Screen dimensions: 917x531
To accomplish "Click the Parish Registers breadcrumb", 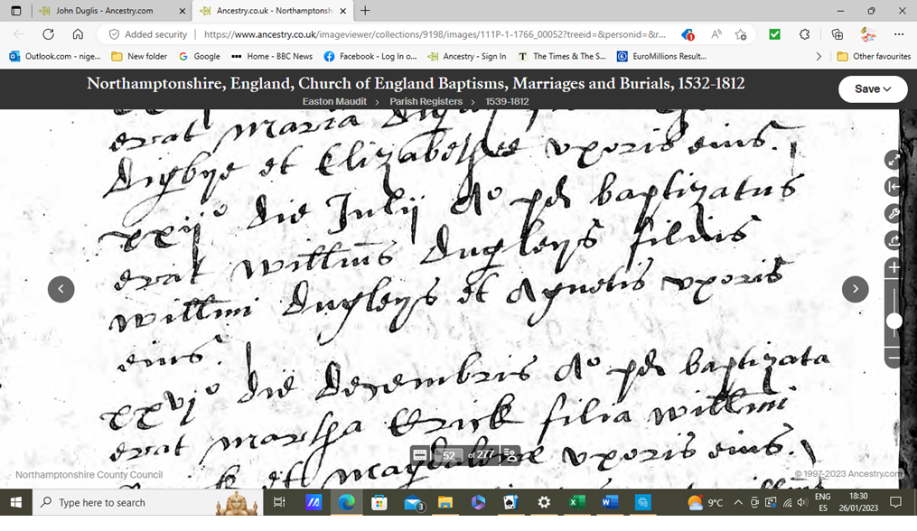I will pos(426,102).
